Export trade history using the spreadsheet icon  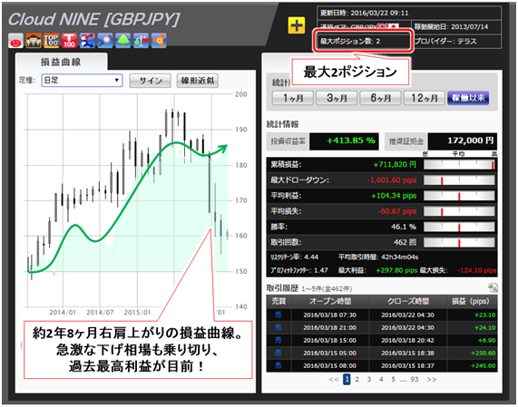coord(493,287)
